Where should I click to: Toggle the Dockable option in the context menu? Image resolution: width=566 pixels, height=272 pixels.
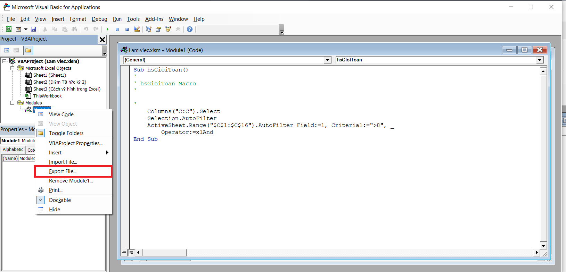pos(60,200)
